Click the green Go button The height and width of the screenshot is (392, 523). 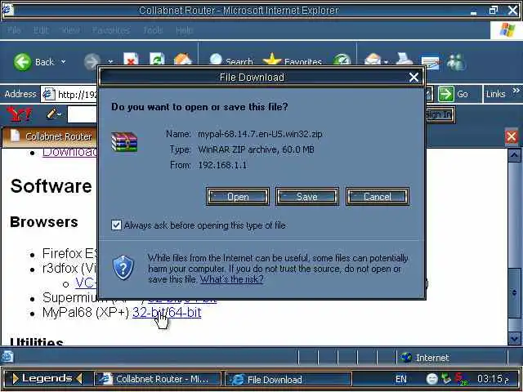click(x=454, y=94)
